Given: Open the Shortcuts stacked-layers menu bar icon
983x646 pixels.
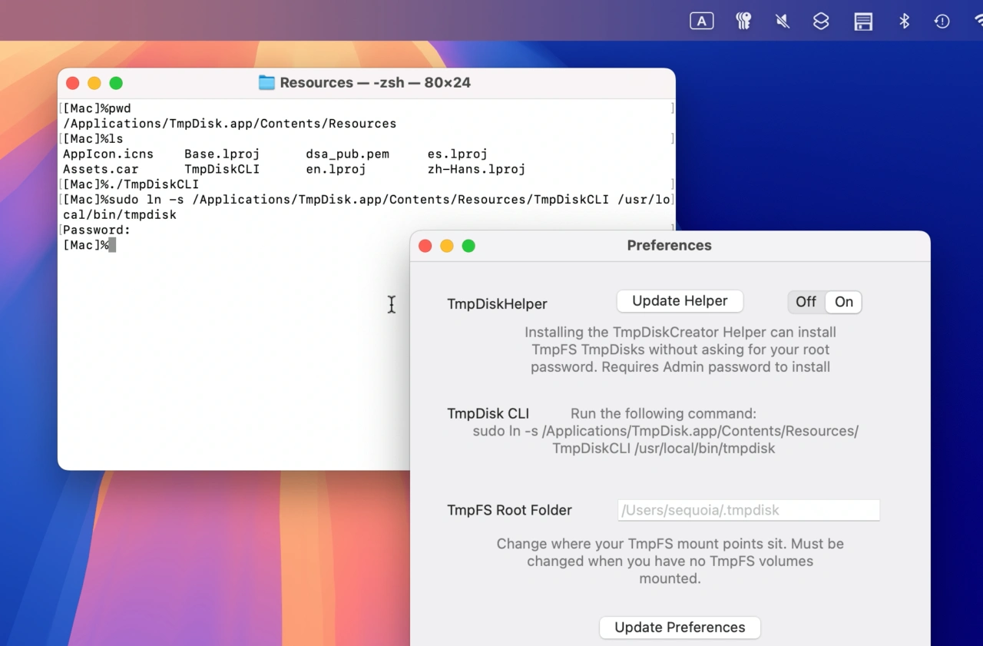Looking at the screenshot, I should (821, 22).
